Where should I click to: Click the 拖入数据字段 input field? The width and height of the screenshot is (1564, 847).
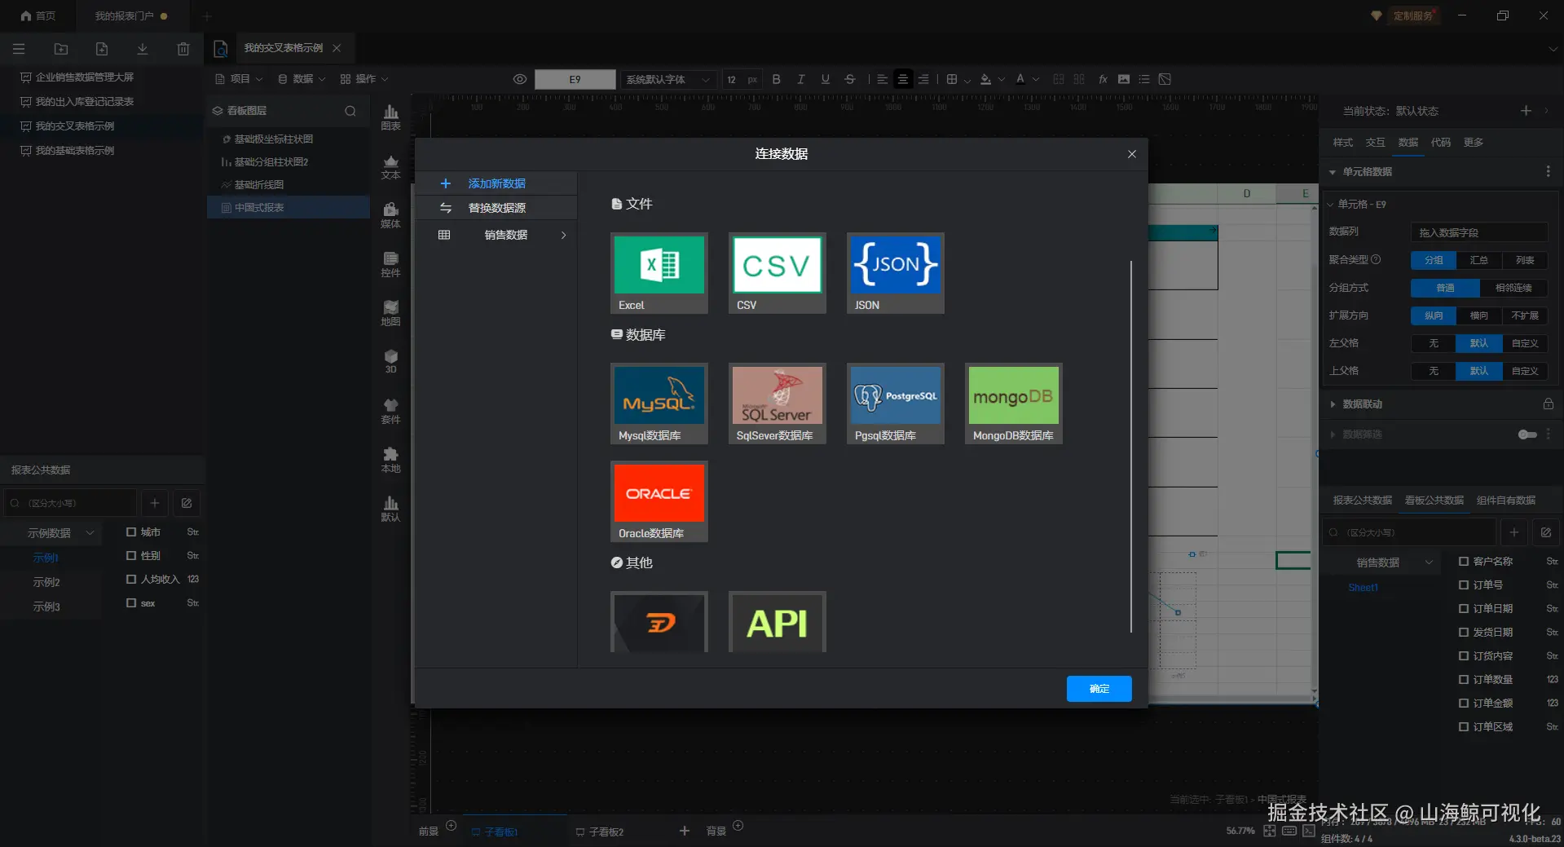[1478, 232]
